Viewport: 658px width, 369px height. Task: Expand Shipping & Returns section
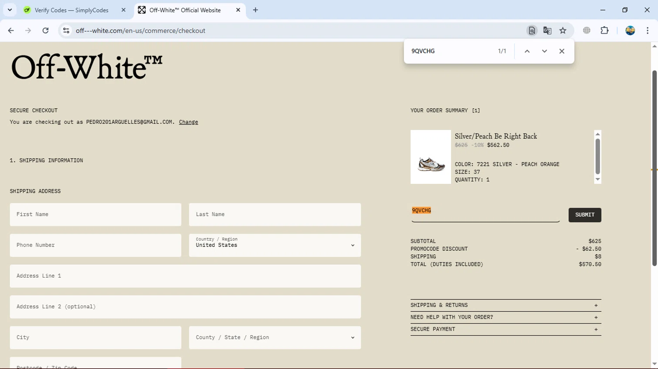click(x=506, y=306)
